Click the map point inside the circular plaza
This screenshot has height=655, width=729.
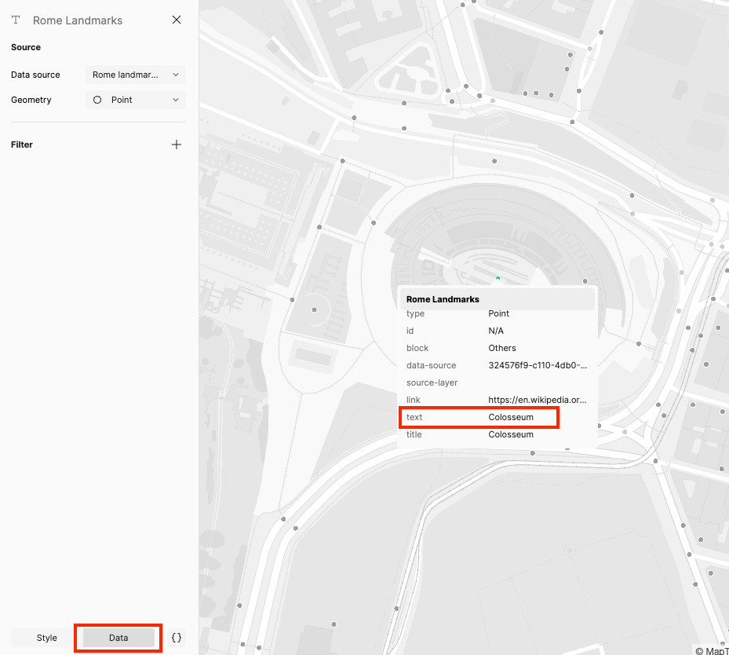(x=315, y=309)
